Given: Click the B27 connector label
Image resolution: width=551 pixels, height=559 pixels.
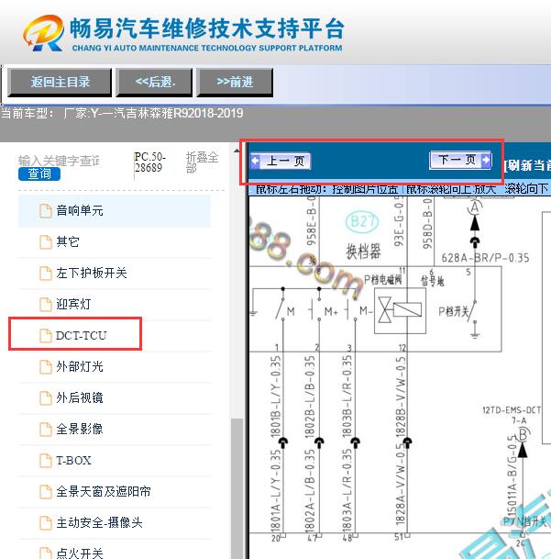Looking at the screenshot, I should click(x=362, y=221).
